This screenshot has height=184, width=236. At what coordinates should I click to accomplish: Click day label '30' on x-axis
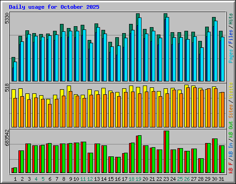tap(214, 179)
